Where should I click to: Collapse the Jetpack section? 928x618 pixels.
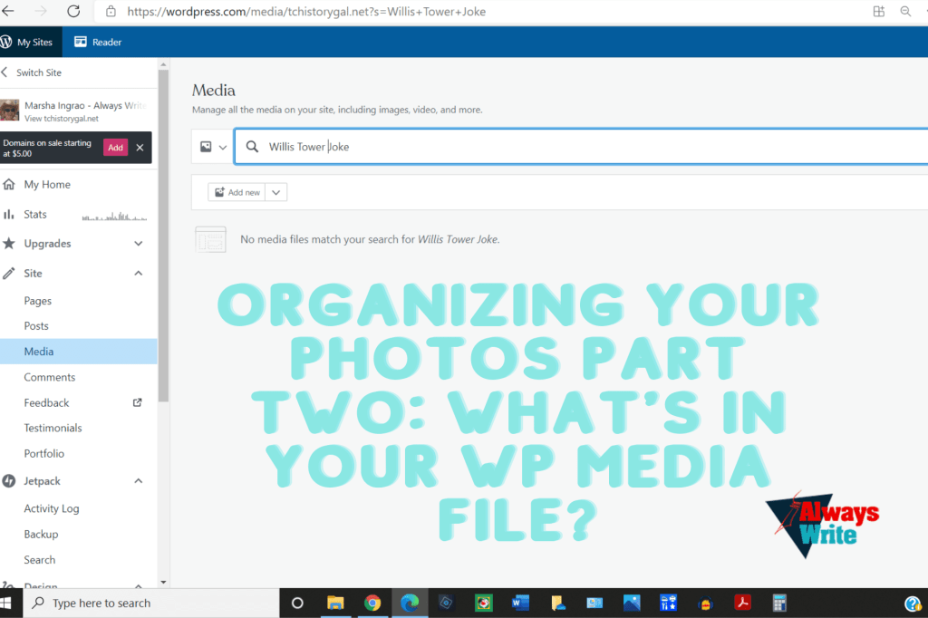point(138,481)
